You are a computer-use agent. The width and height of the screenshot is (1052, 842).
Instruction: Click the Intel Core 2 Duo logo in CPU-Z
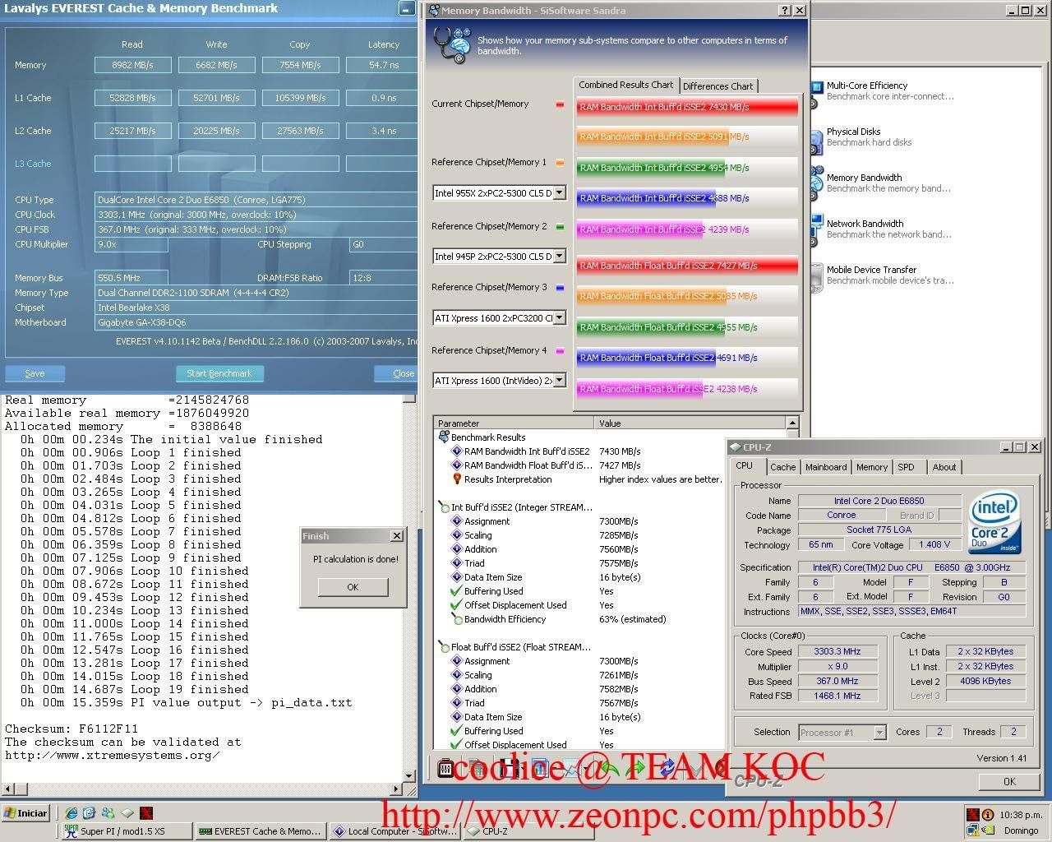(995, 523)
